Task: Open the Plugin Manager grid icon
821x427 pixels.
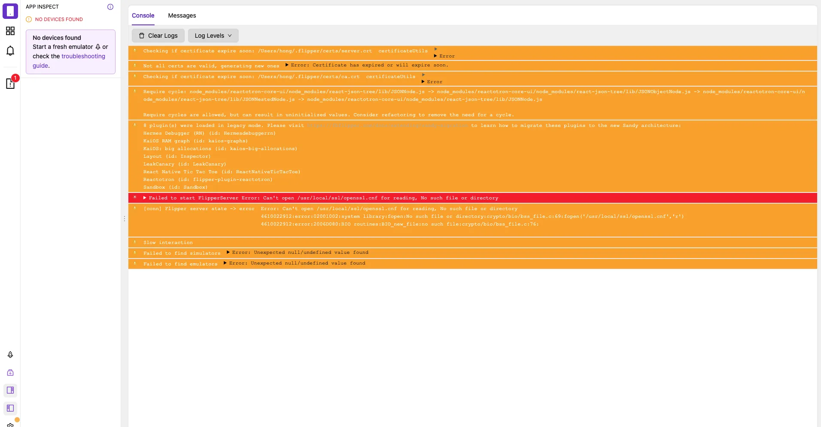Action: coord(10,31)
